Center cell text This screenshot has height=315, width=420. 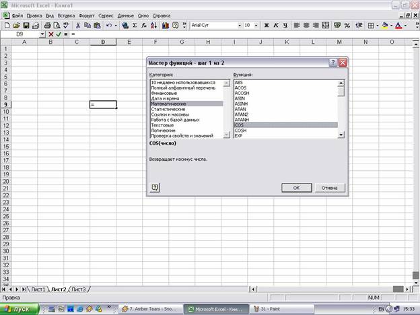pyautogui.click(x=306, y=26)
